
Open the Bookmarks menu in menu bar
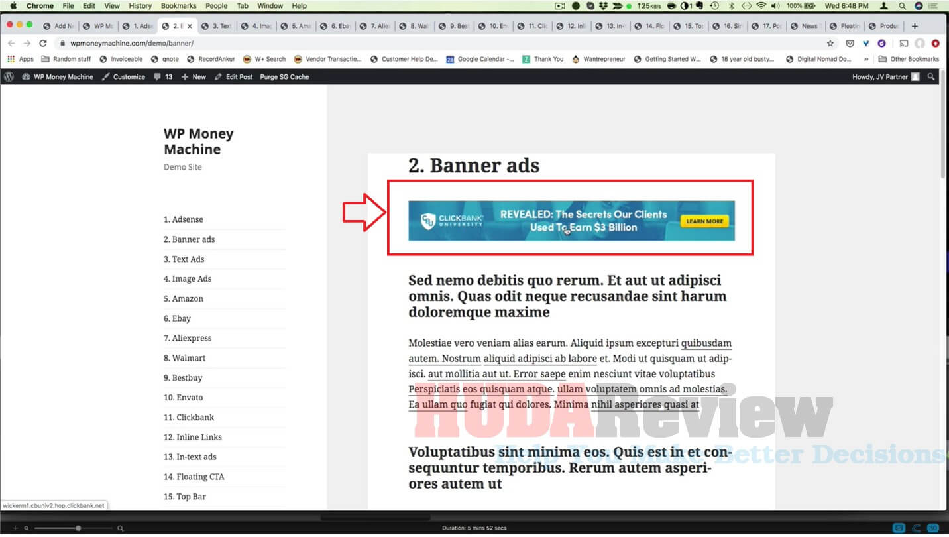[x=178, y=6]
